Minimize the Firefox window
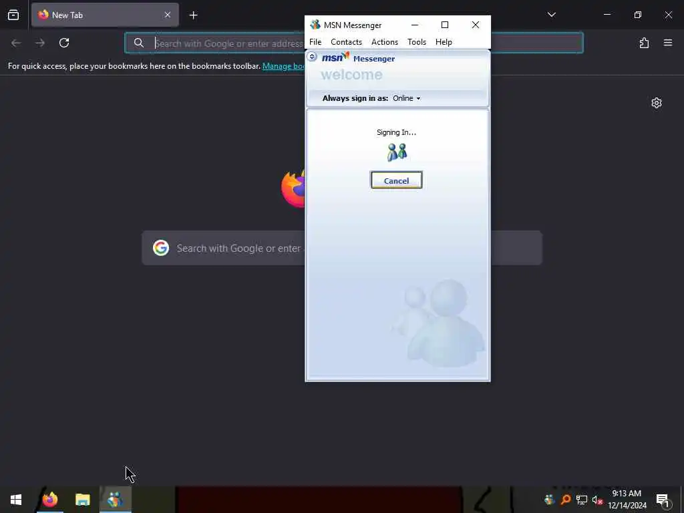This screenshot has width=684, height=513. tap(607, 15)
